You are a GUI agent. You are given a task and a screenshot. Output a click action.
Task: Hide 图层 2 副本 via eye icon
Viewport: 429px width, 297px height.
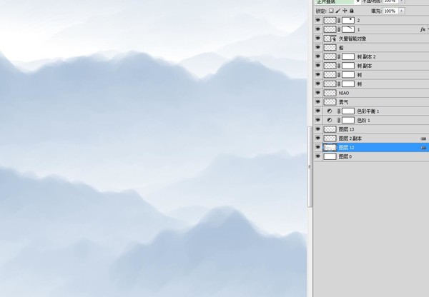317,139
